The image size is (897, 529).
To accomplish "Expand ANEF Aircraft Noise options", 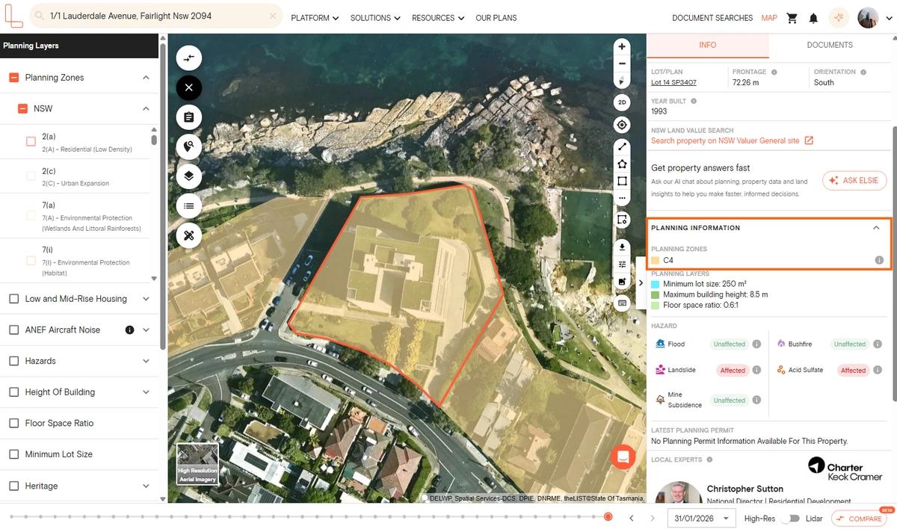I will pos(146,330).
